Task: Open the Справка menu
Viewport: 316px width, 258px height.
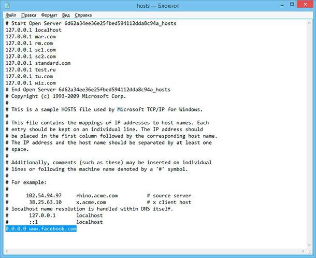Action: pyautogui.click(x=83, y=15)
